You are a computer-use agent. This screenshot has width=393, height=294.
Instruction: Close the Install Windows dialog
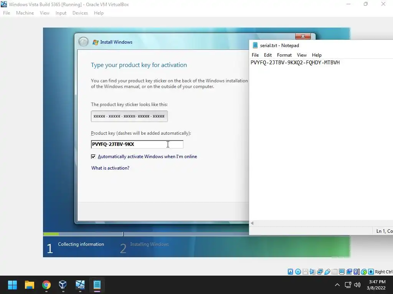pyautogui.click(x=303, y=36)
